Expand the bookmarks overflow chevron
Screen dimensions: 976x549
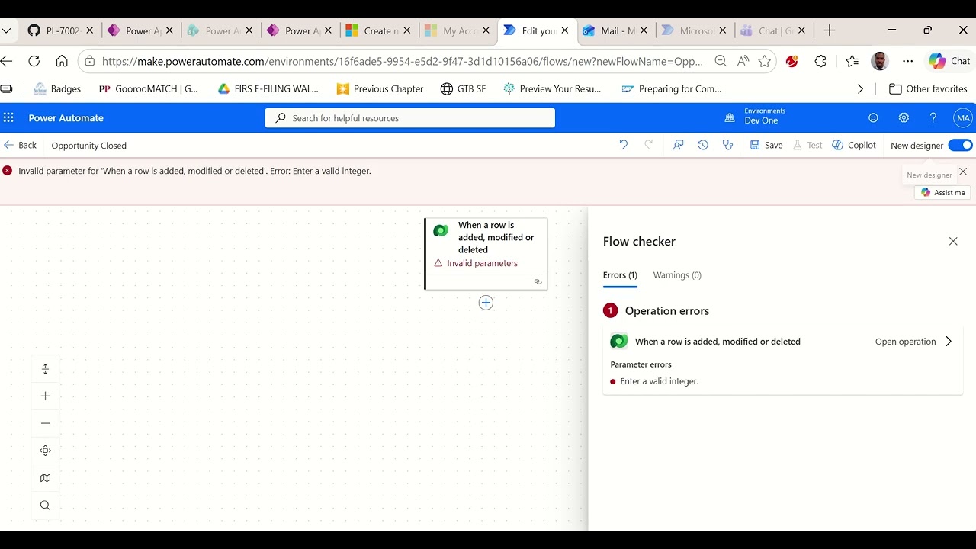click(x=860, y=88)
